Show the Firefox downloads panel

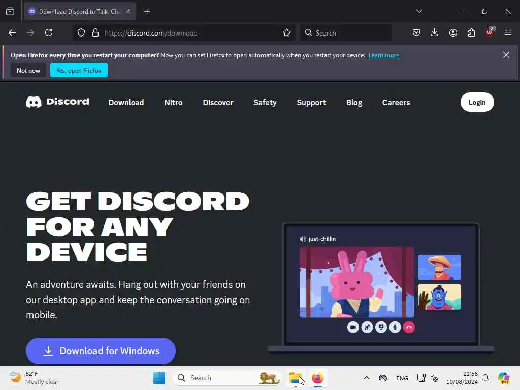point(435,33)
